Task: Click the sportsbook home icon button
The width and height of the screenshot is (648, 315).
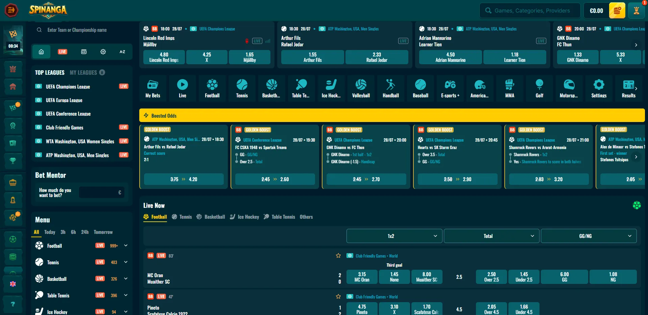Action: pos(41,52)
